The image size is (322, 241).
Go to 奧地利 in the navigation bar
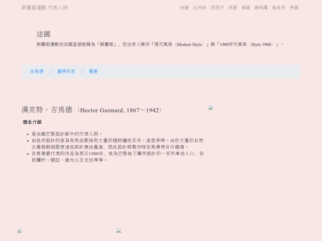pos(278,8)
